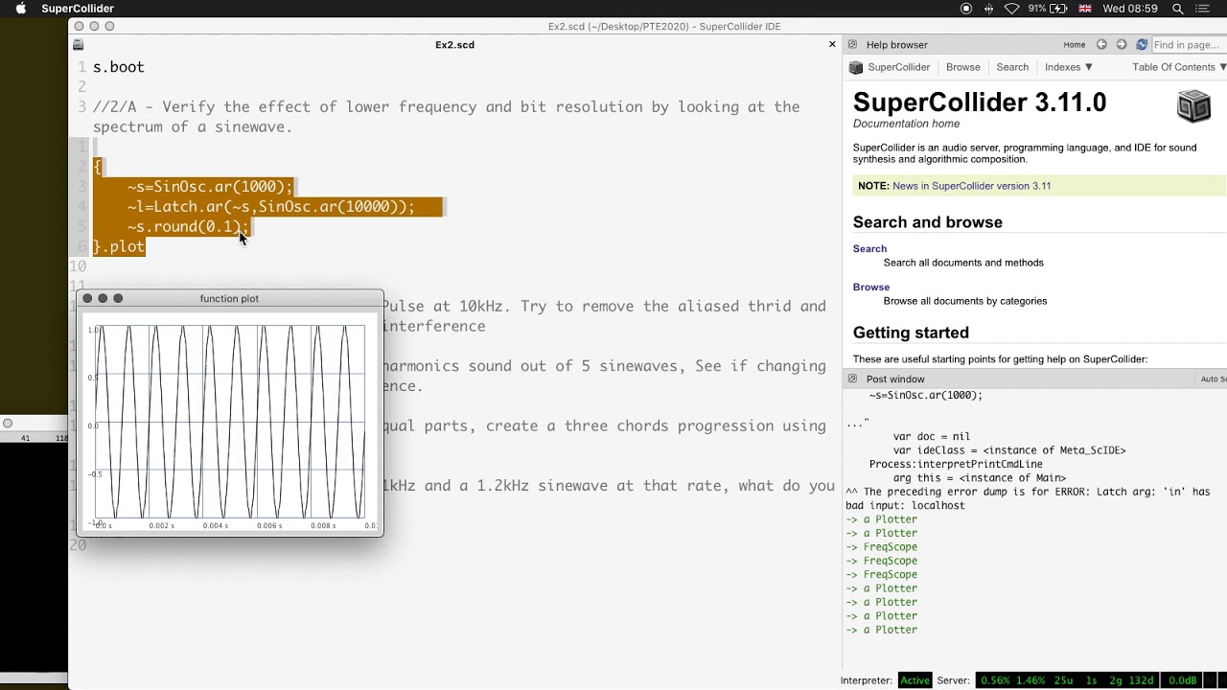
Task: Click the 0.0dB server volume box
Action: [1182, 680]
